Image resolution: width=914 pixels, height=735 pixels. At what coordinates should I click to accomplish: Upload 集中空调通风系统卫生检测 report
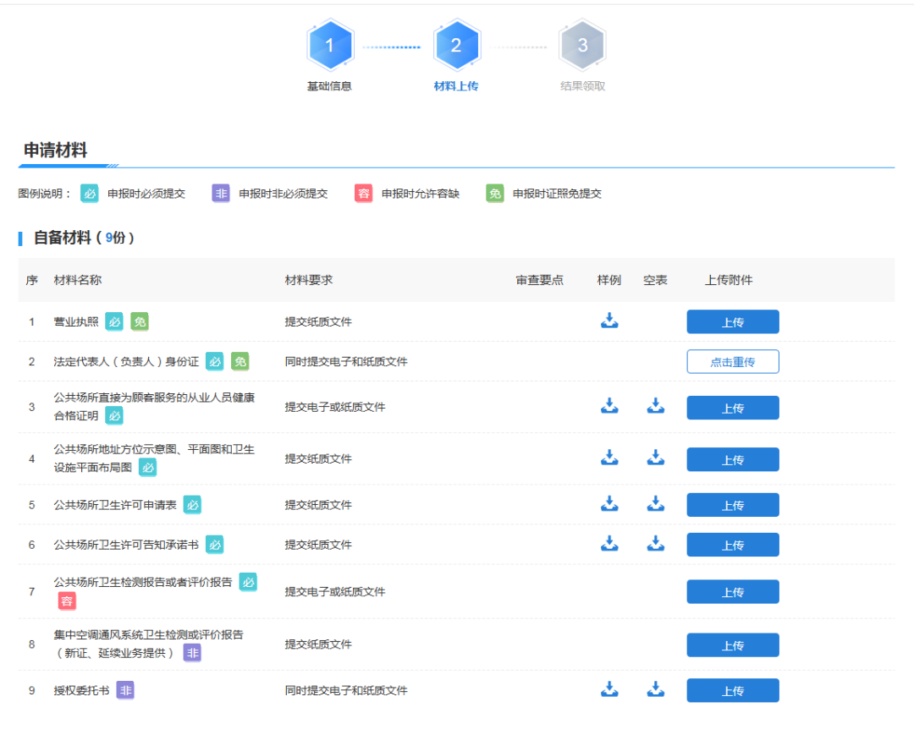732,645
